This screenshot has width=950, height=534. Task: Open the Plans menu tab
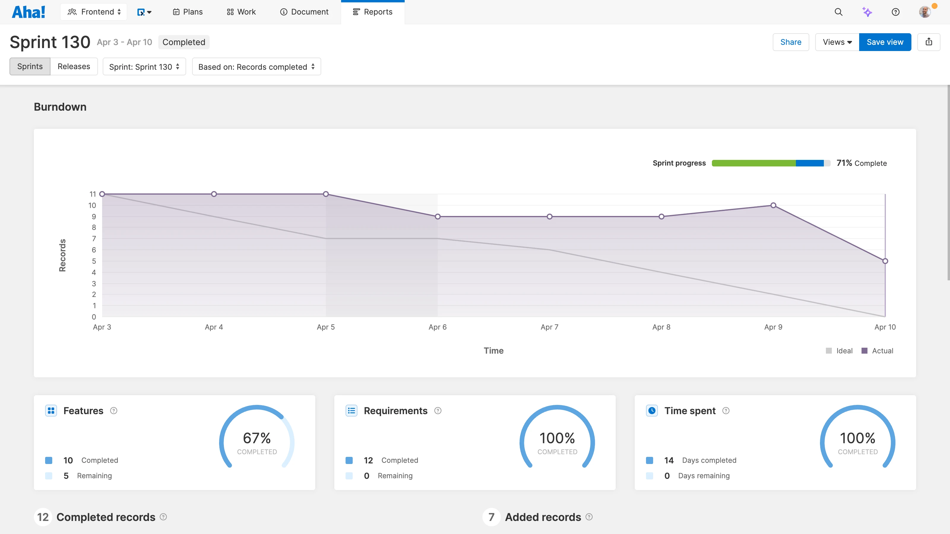coord(188,12)
